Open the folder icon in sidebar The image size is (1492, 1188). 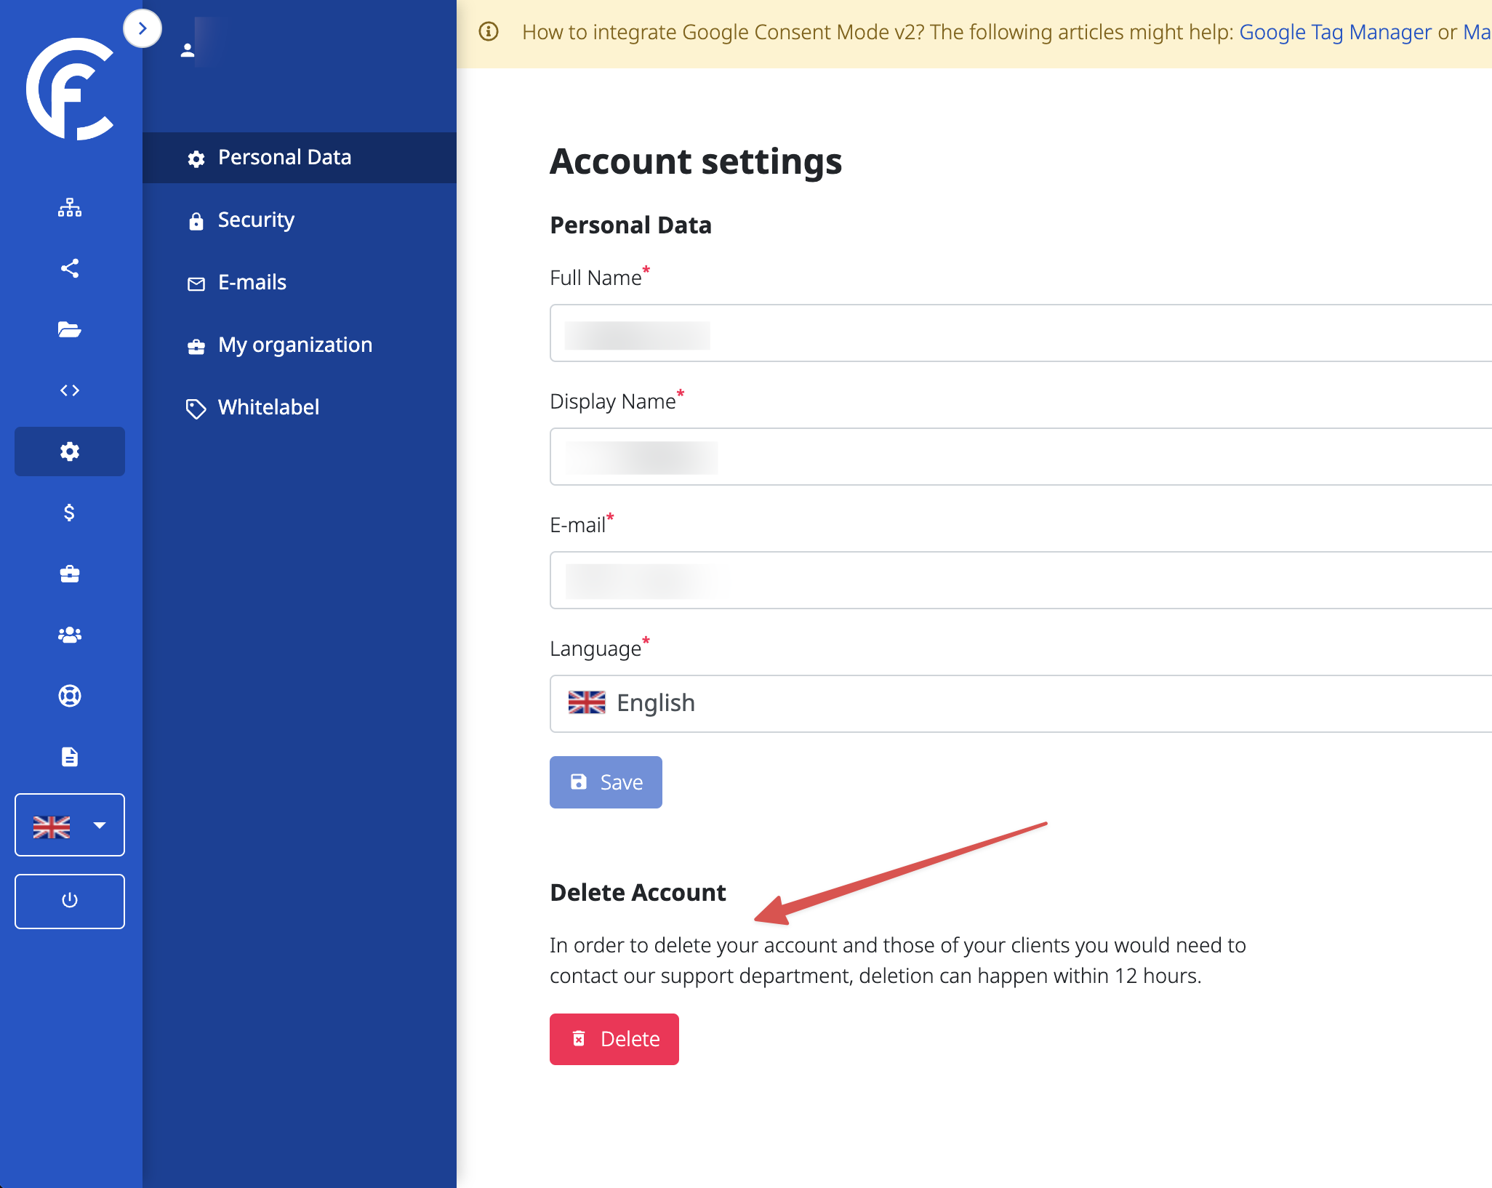coord(70,329)
